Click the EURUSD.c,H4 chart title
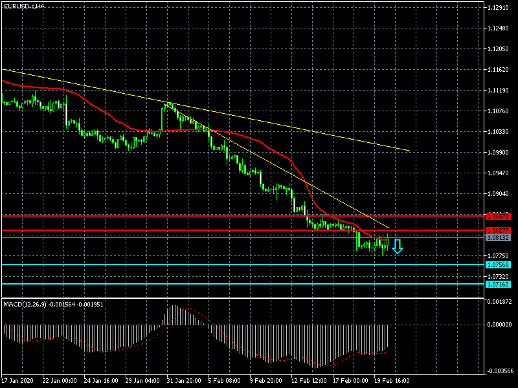This screenshot has height=388, width=518. coord(24,6)
